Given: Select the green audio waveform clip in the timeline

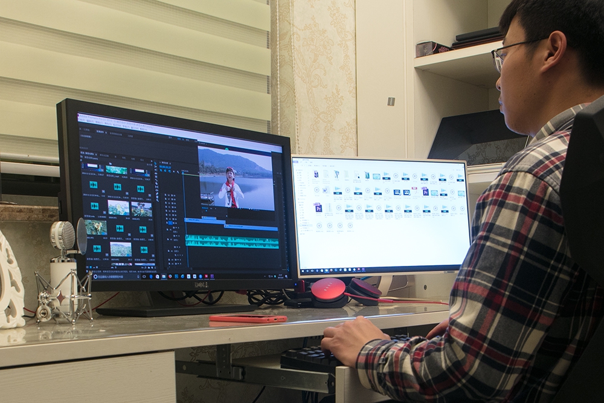Looking at the screenshot, I should click(232, 242).
